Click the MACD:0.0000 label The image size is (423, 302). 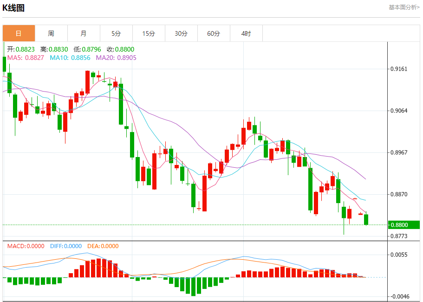pyautogui.click(x=26, y=246)
